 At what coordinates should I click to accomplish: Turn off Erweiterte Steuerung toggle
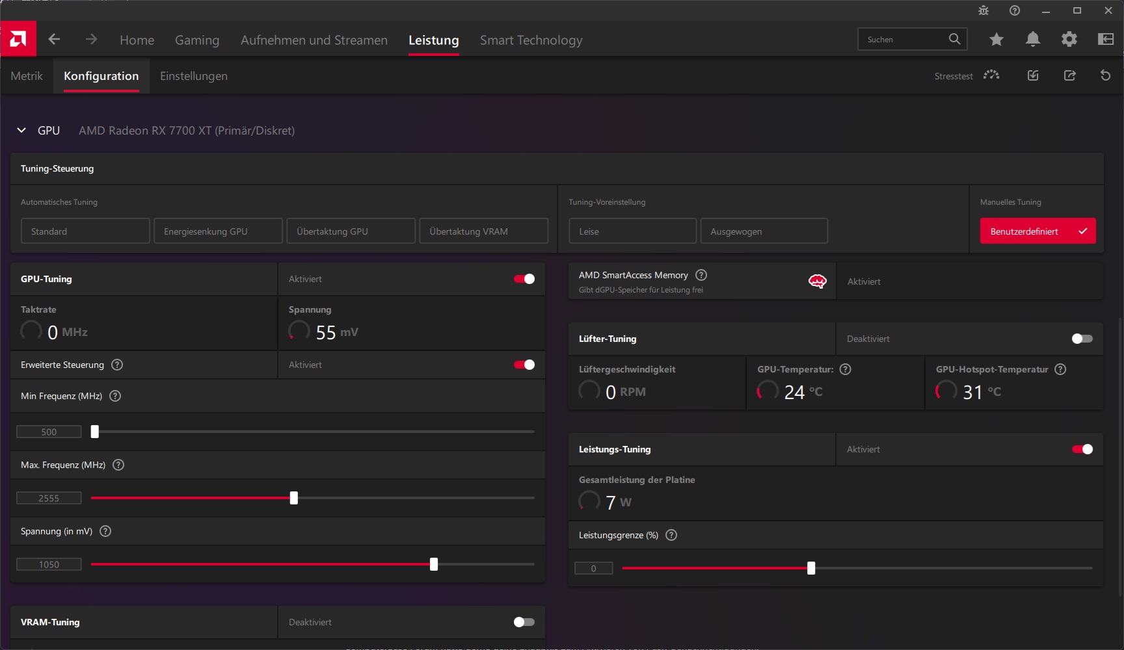tap(524, 365)
